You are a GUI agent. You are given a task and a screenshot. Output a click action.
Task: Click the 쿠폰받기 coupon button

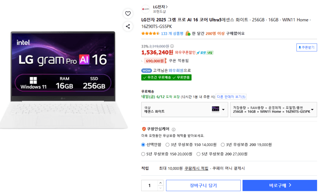tap(306, 48)
